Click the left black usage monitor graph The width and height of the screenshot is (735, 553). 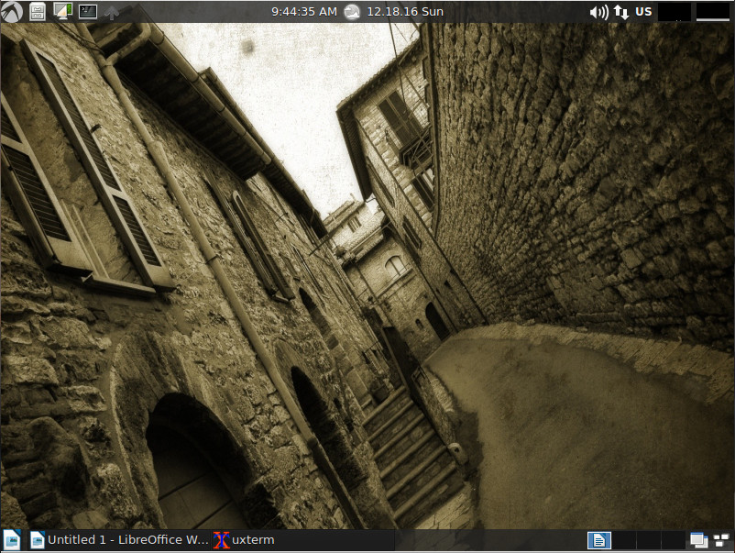(675, 12)
